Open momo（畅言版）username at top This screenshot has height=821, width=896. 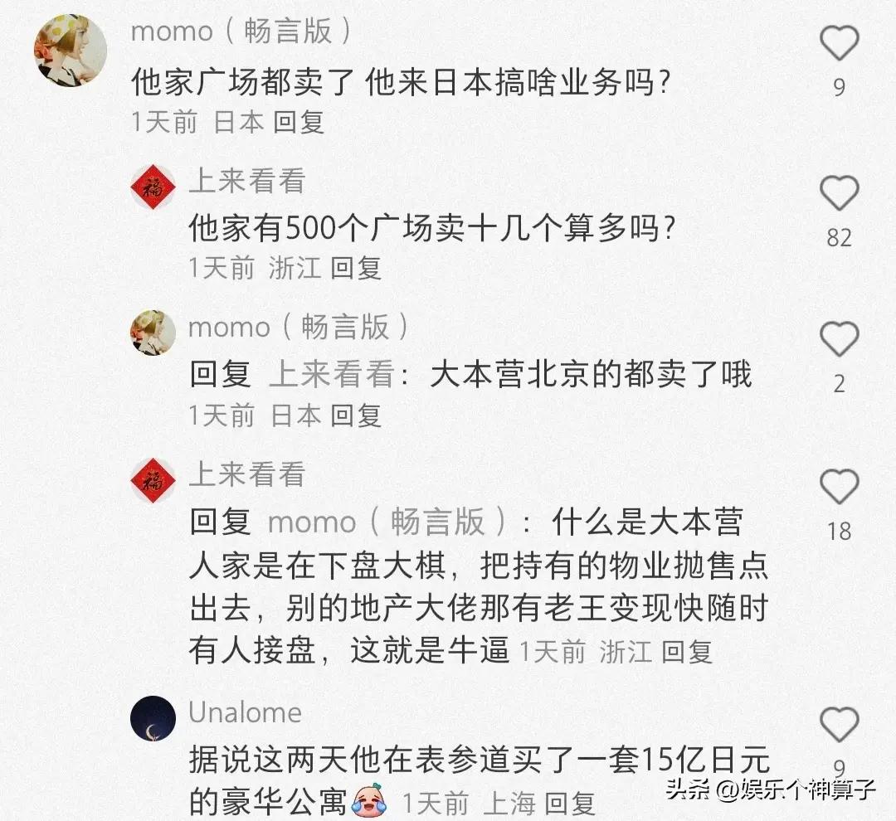[x=241, y=31]
